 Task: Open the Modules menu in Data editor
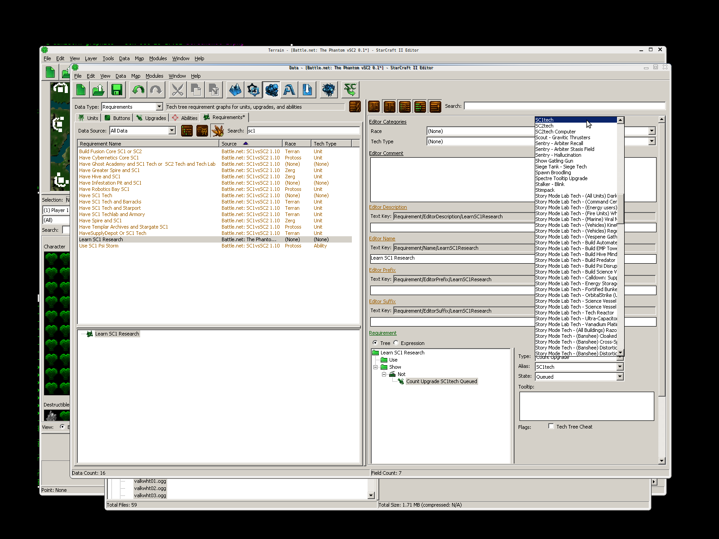tap(154, 76)
